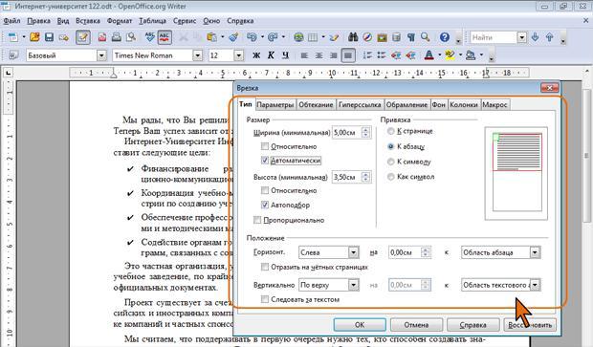Image resolution: width=593 pixels, height=347 pixels.
Task: Expand font color dropdown arrow
Action: (439, 55)
